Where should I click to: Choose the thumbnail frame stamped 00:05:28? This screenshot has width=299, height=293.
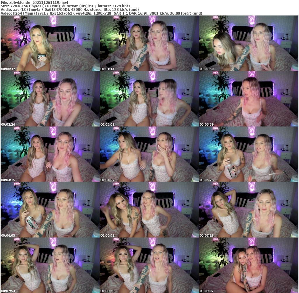point(249,154)
